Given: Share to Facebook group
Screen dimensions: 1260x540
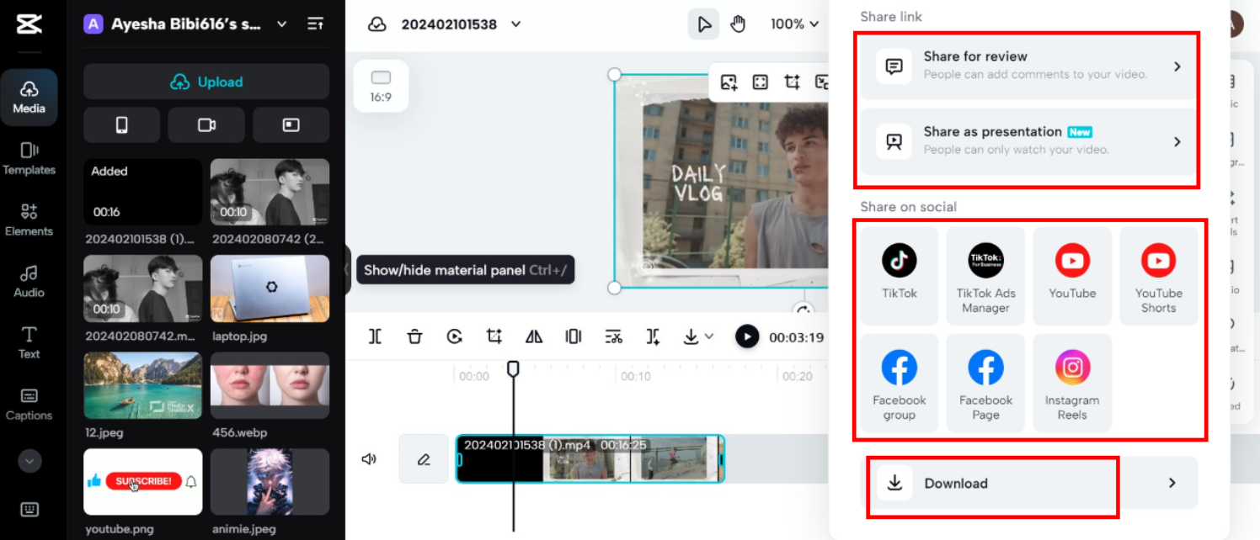Looking at the screenshot, I should [900, 384].
